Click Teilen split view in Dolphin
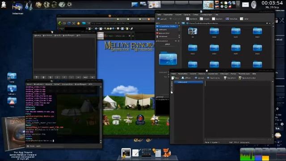 pos(244,19)
